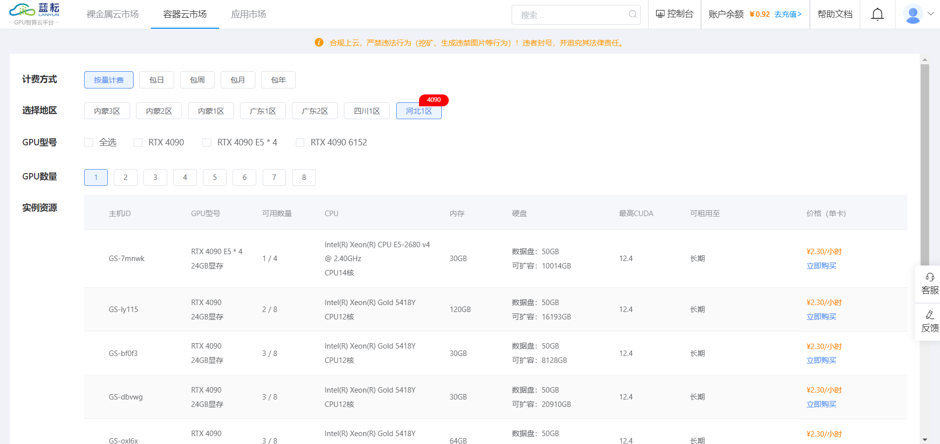Open the 客服 customer service headset icon

[x=930, y=277]
